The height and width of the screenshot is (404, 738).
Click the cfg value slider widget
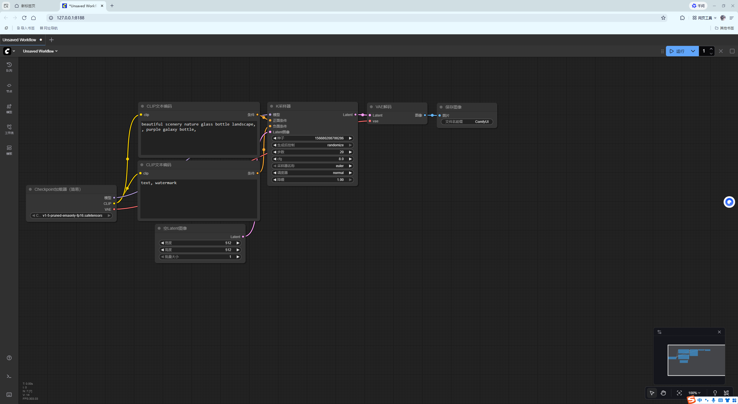tap(312, 159)
